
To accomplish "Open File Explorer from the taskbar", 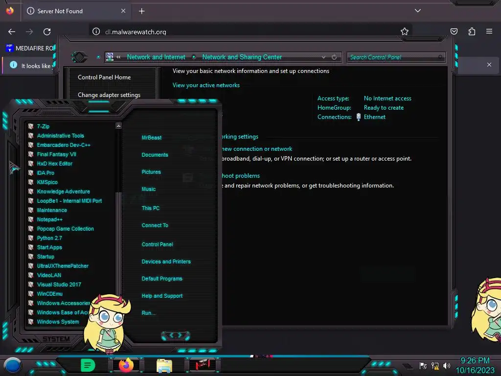I will (164, 365).
